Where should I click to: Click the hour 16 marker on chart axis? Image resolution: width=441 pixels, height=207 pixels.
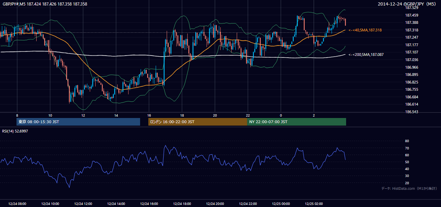click(149, 115)
